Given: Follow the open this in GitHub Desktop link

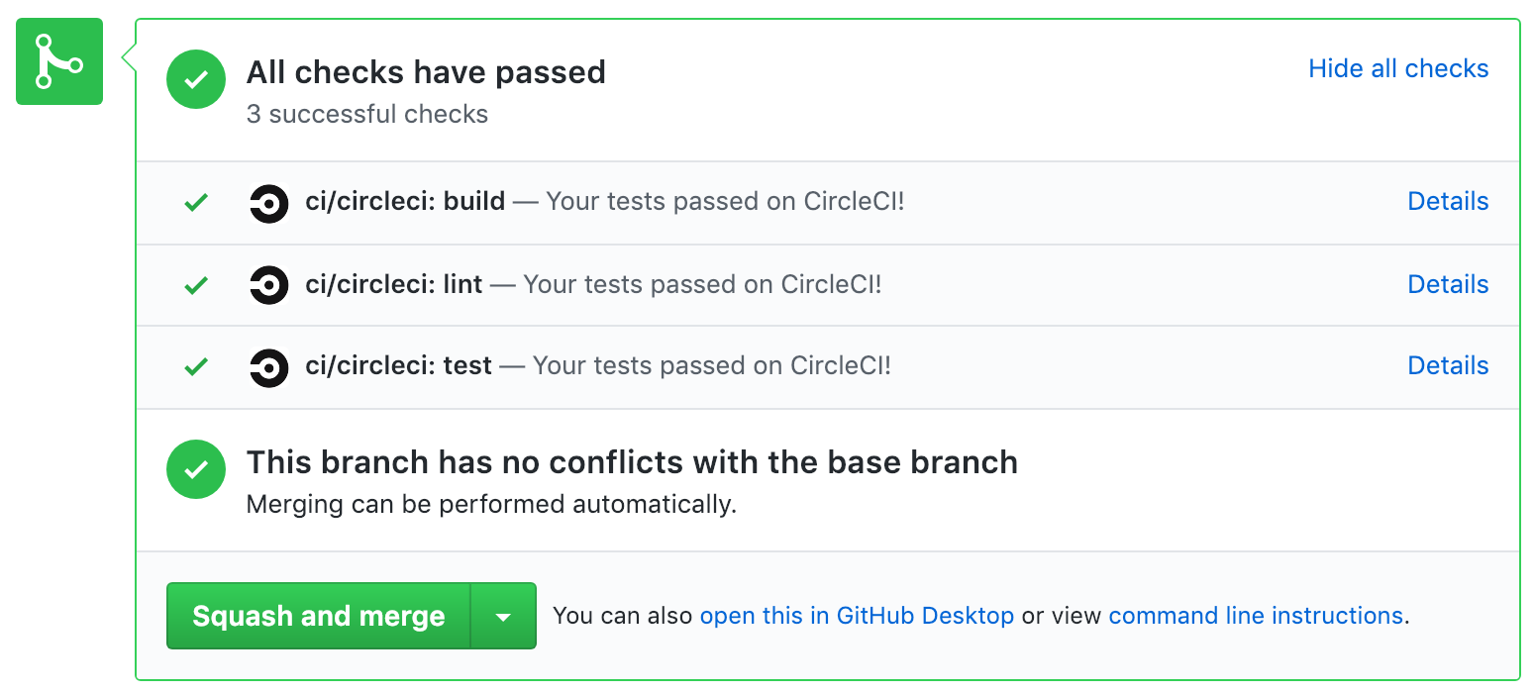Looking at the screenshot, I should (857, 616).
